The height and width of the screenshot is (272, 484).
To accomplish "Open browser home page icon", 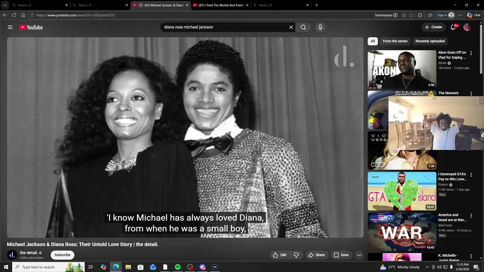I will click(x=23, y=15).
